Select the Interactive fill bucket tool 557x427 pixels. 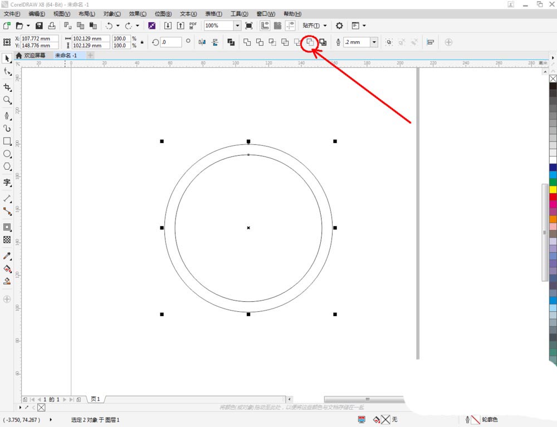(7, 269)
